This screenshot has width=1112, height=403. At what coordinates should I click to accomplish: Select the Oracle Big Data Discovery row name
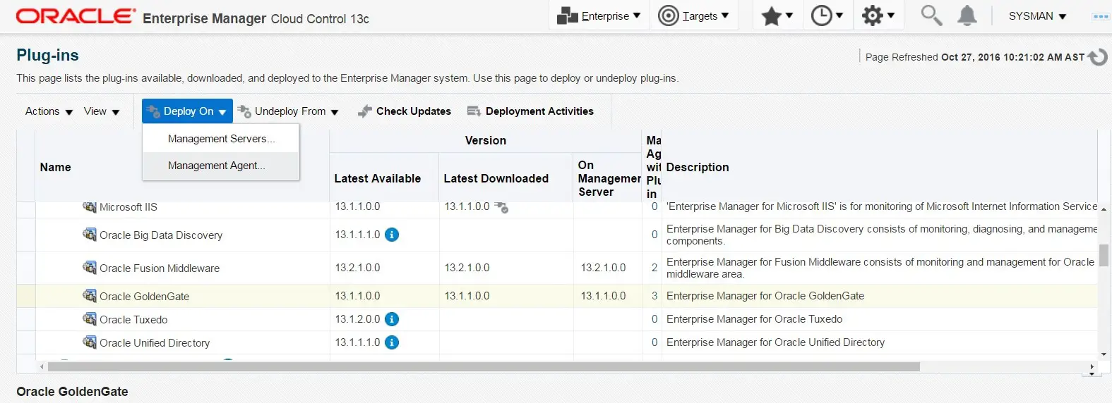pyautogui.click(x=161, y=235)
